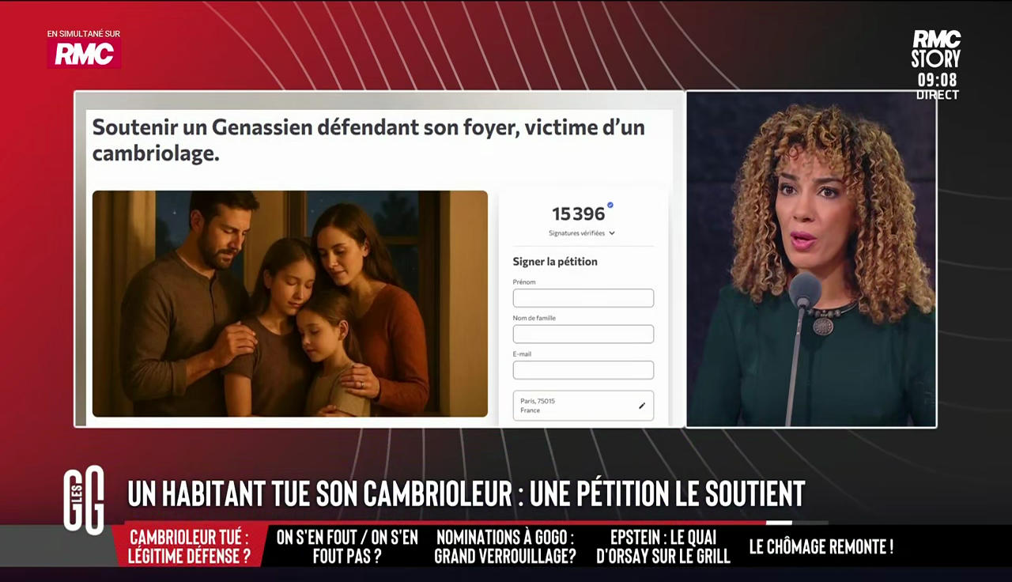The width and height of the screenshot is (1012, 582).
Task: Select the Cambrioleur tué : légitime défense tab
Action: 190,546
